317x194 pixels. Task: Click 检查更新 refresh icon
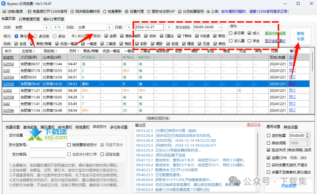pos(105,11)
